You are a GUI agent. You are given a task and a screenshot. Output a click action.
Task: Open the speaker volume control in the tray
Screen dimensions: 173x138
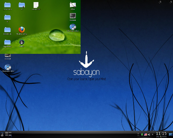tap(149, 135)
